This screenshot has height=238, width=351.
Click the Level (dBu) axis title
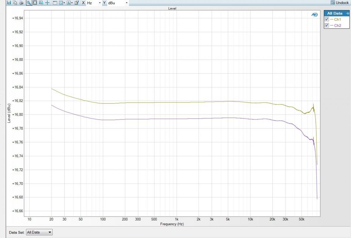(x=9, y=113)
